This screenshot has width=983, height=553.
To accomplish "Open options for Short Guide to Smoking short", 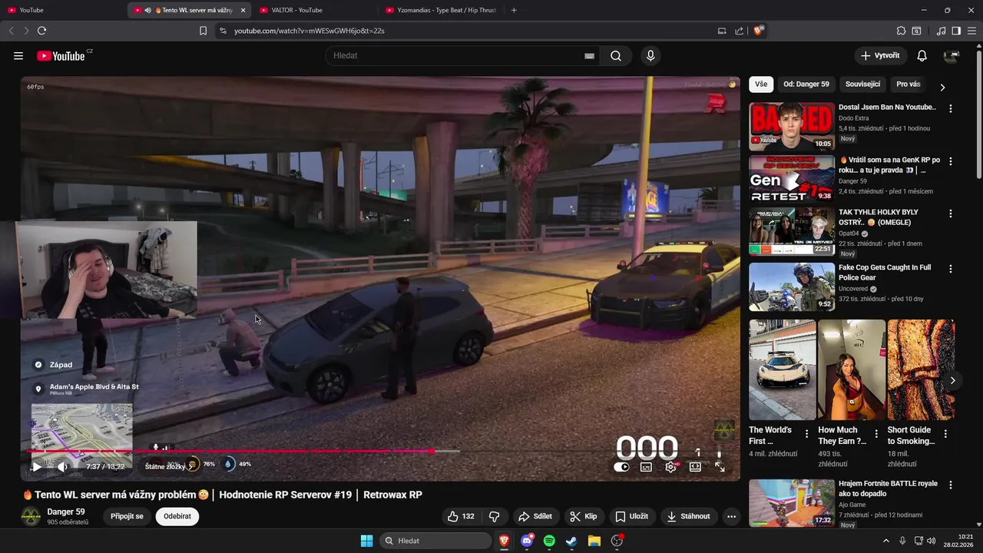I will [945, 434].
